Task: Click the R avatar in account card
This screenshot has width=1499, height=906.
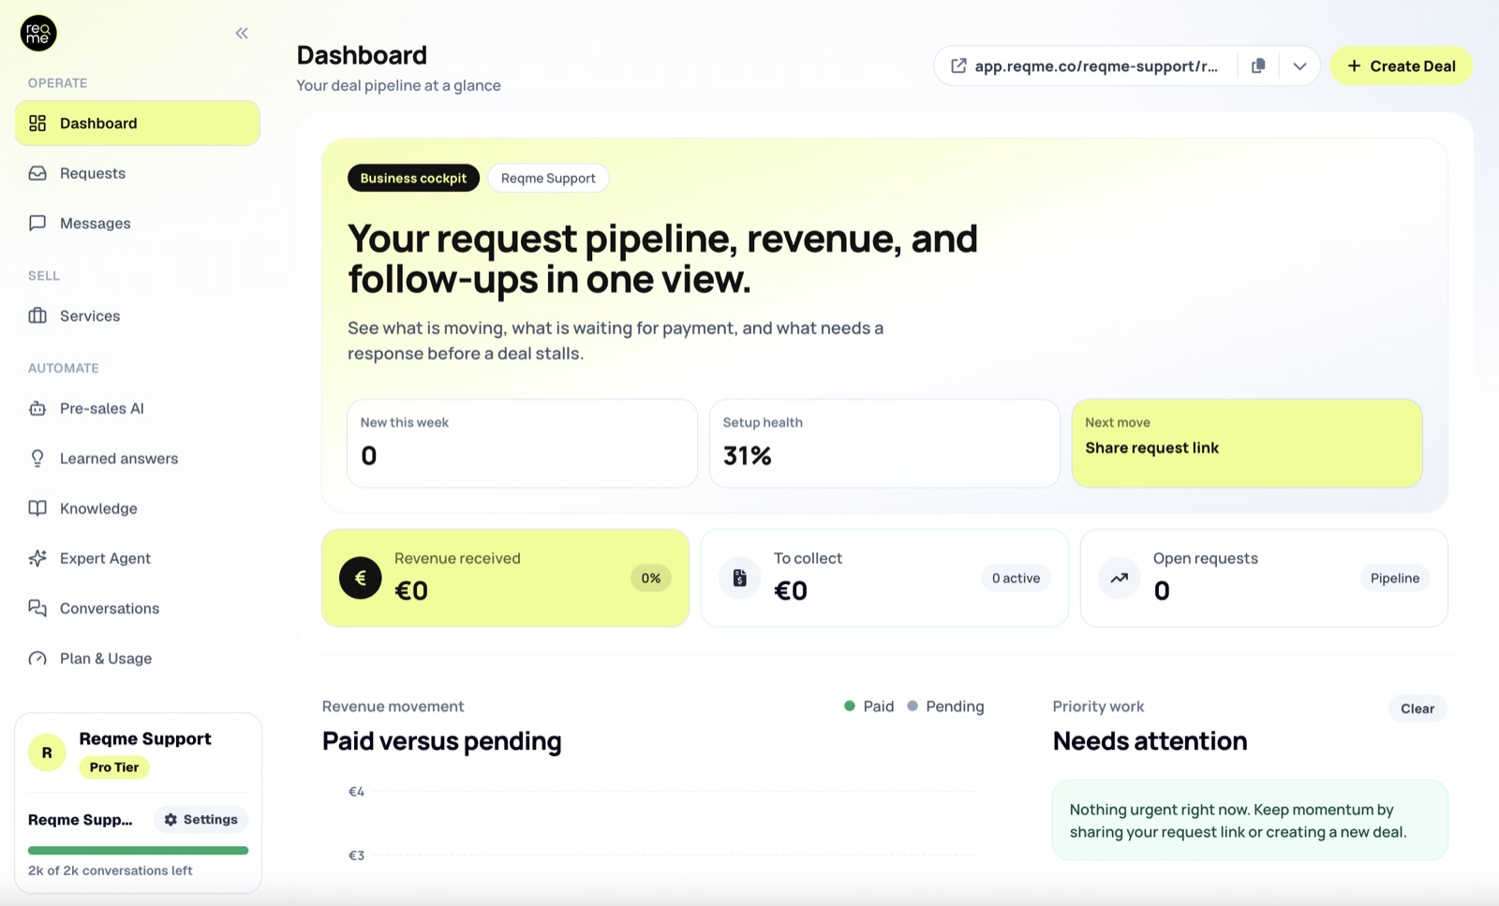Action: (47, 753)
